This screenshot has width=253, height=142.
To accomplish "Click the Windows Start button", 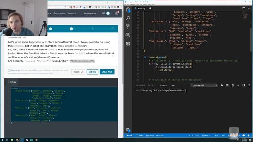I will coord(2,140).
